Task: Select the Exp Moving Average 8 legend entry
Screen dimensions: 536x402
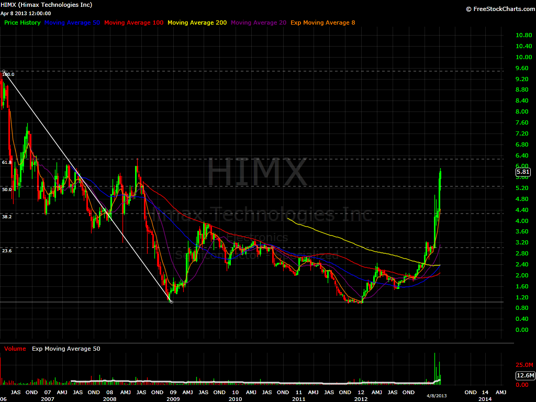Action: [x=322, y=23]
